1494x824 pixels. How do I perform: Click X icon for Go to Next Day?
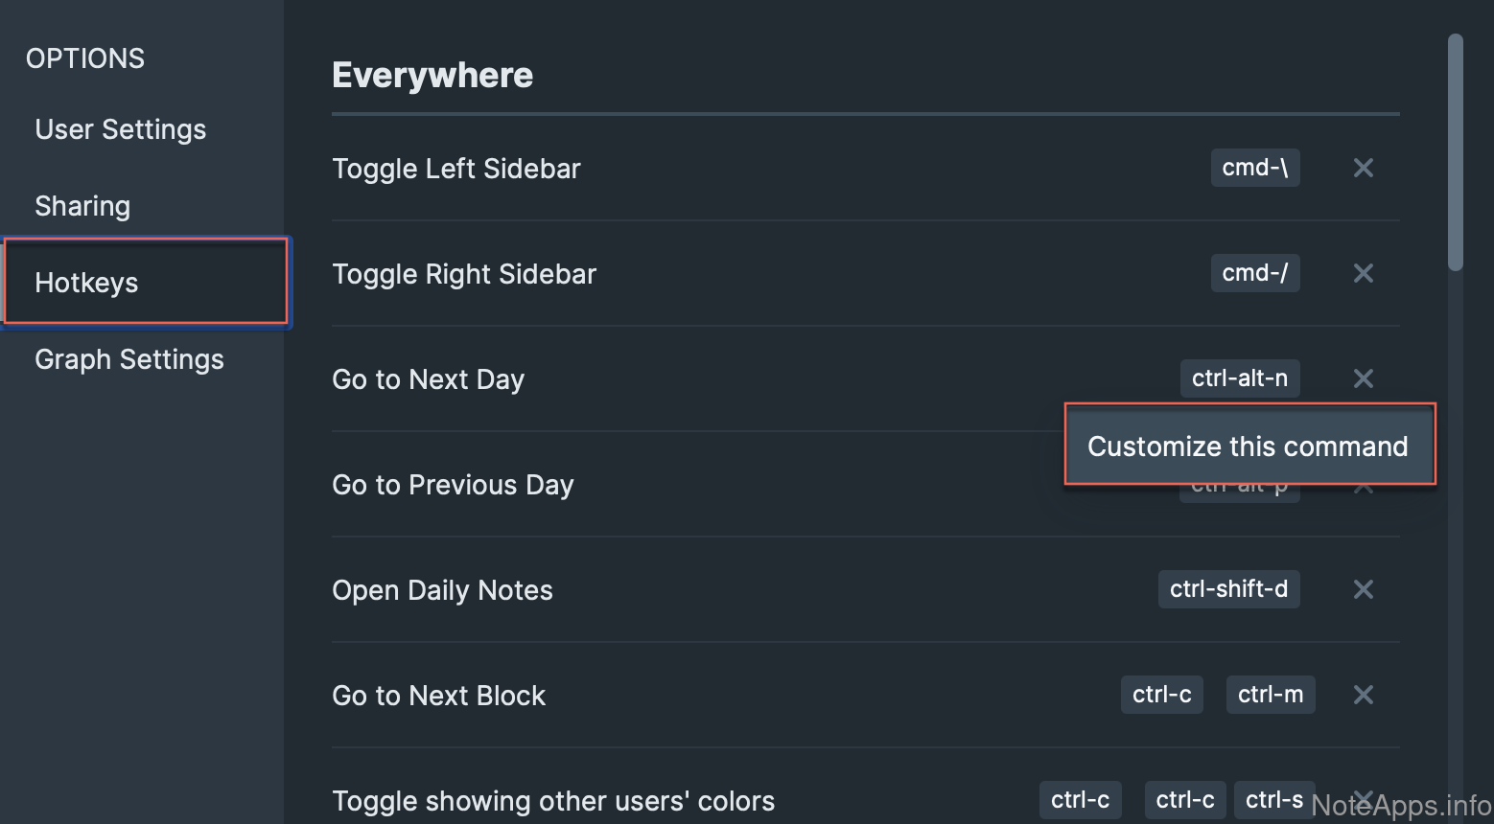1363,378
